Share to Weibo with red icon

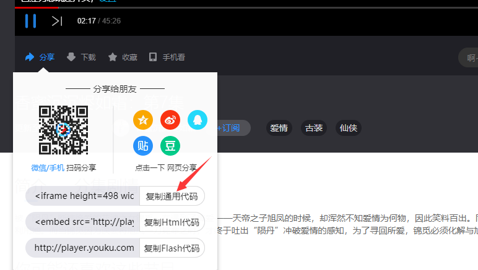170,120
